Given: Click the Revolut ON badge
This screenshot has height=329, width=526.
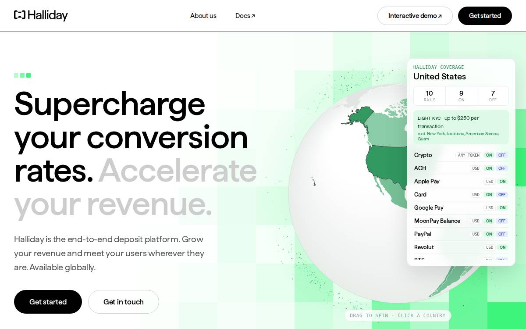Looking at the screenshot, I should tap(502, 247).
